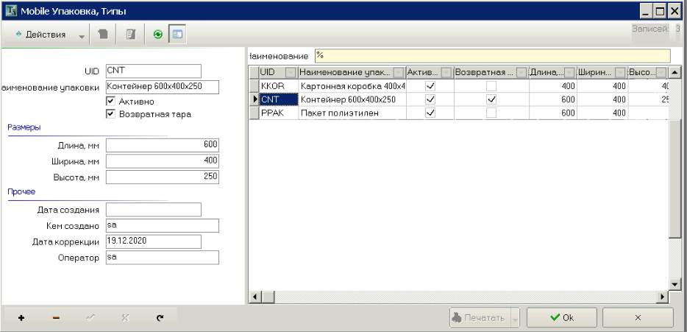Click the document edit toolbar icon
The width and height of the screenshot is (687, 332).
pos(131,35)
